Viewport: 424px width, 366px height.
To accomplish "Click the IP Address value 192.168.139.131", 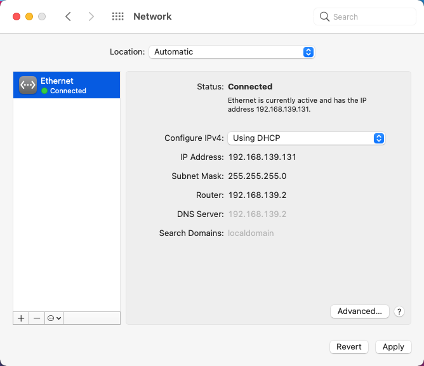I will [x=262, y=157].
